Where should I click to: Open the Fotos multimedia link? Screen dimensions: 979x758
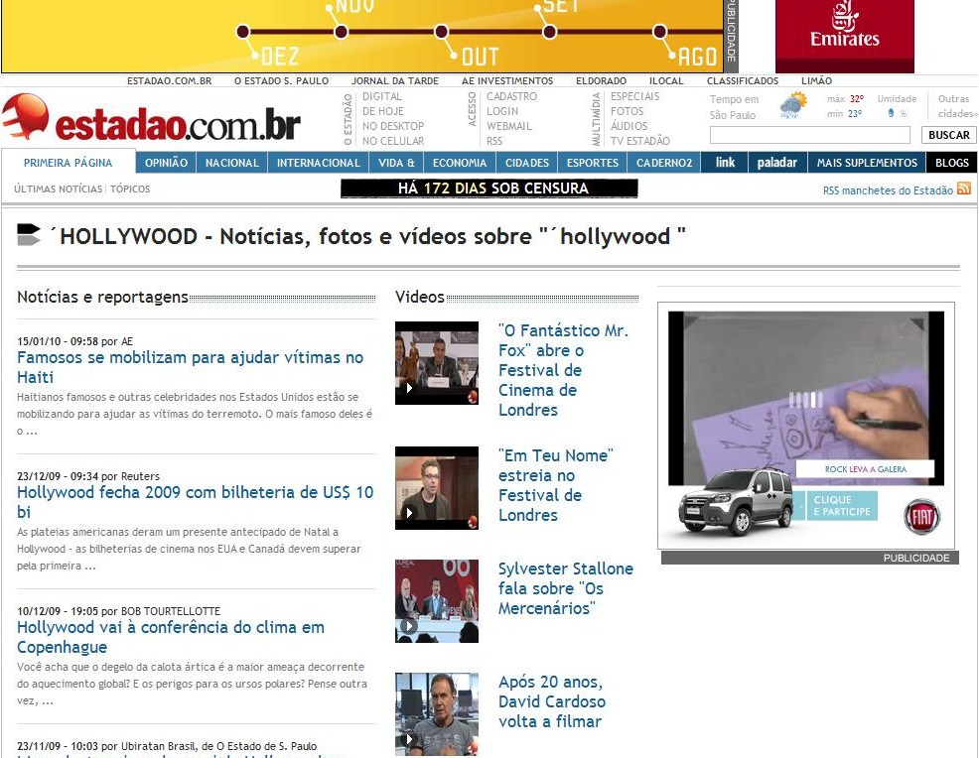coord(627,111)
